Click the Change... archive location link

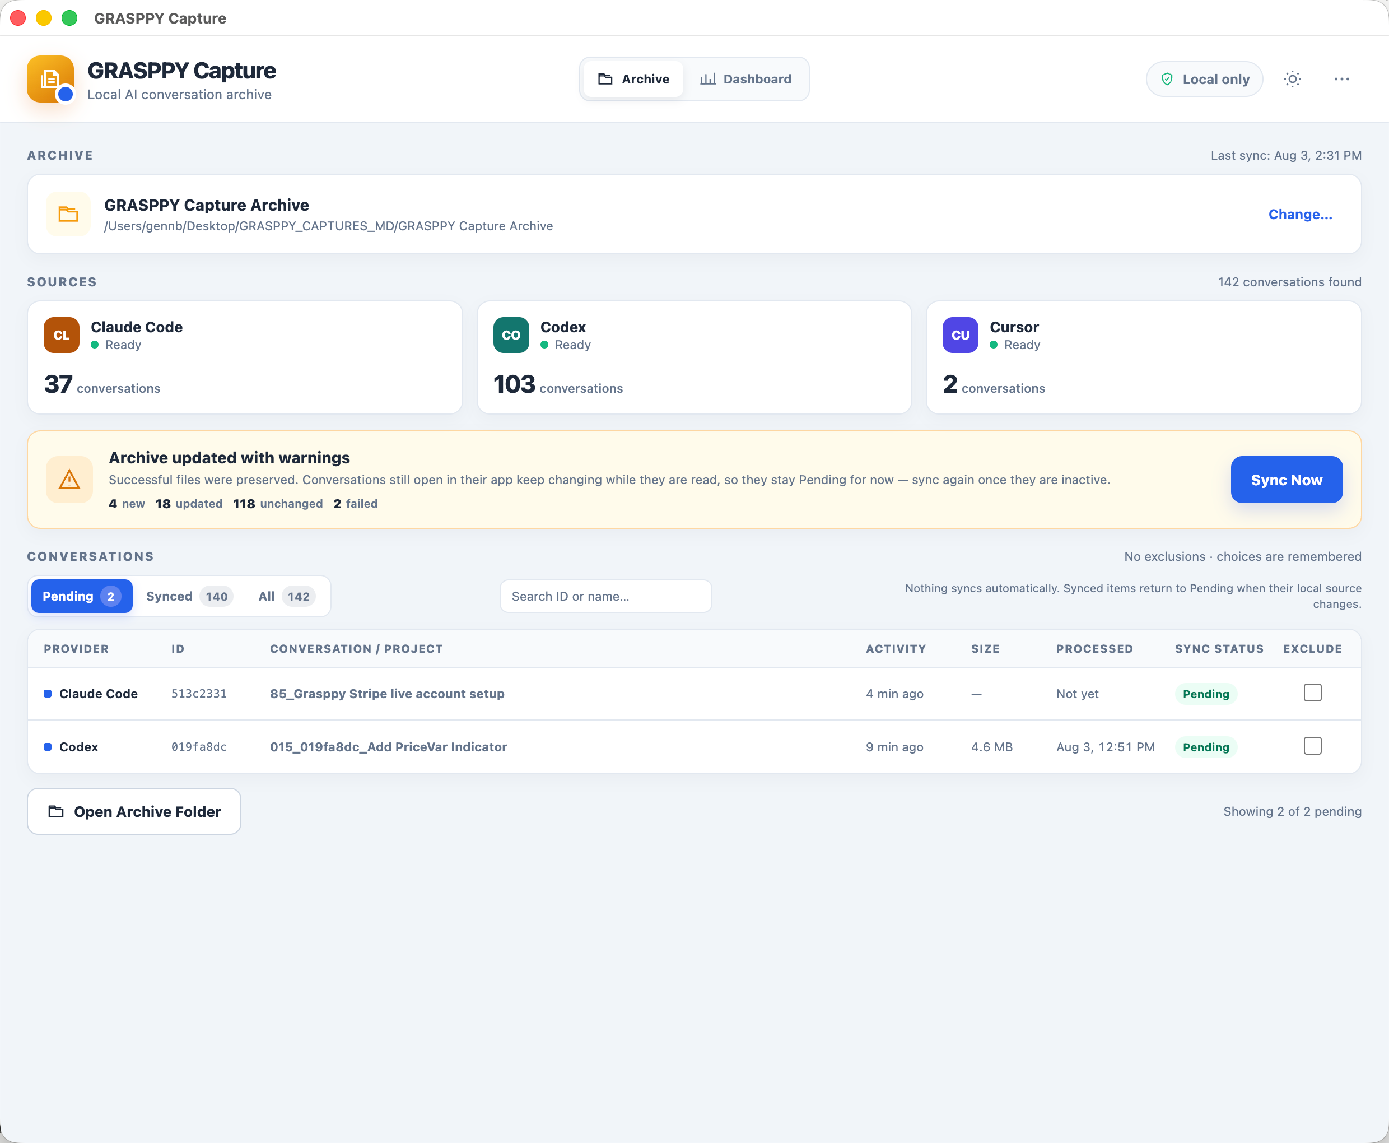click(1300, 215)
